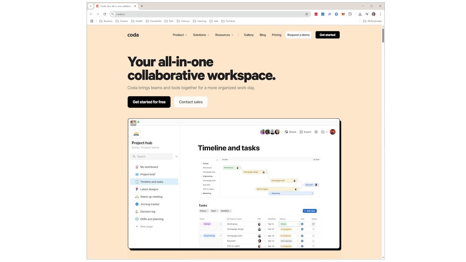Expand the Product menu
The image size is (466, 262).
(x=180, y=35)
